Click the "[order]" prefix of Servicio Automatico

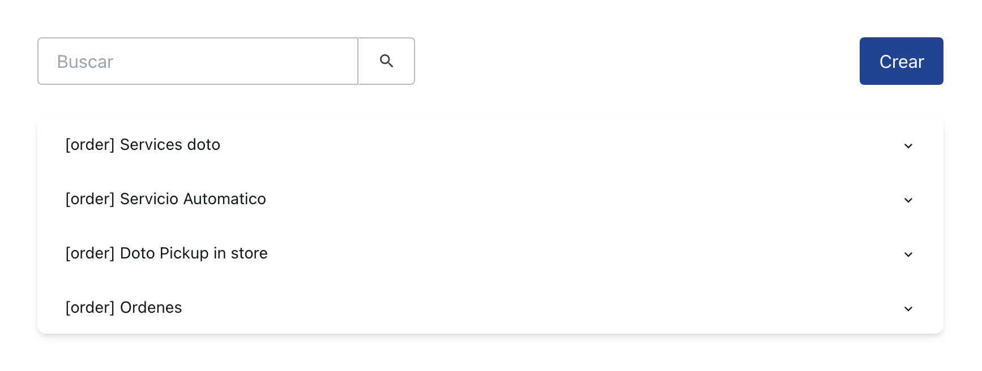tap(90, 199)
